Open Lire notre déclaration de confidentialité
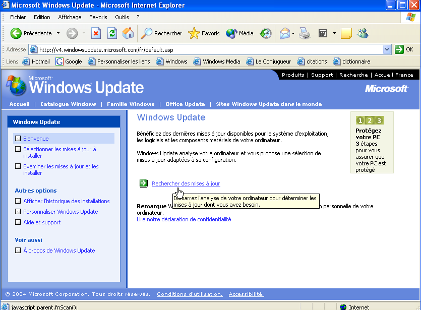 (184, 219)
